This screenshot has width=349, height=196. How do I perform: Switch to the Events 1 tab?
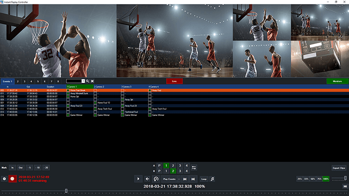tap(7, 81)
